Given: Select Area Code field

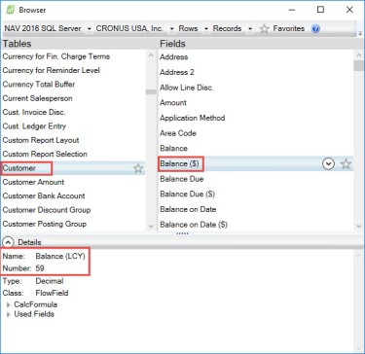Looking at the screenshot, I should [178, 133].
